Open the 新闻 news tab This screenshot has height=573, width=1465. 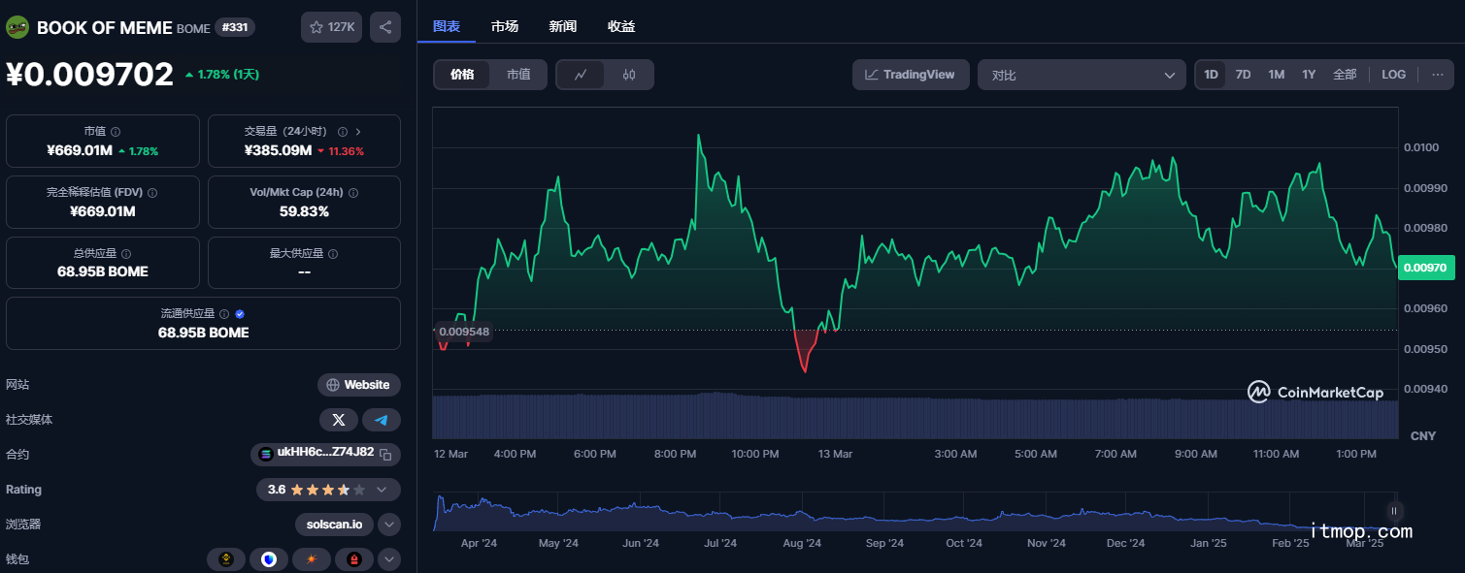tap(563, 26)
